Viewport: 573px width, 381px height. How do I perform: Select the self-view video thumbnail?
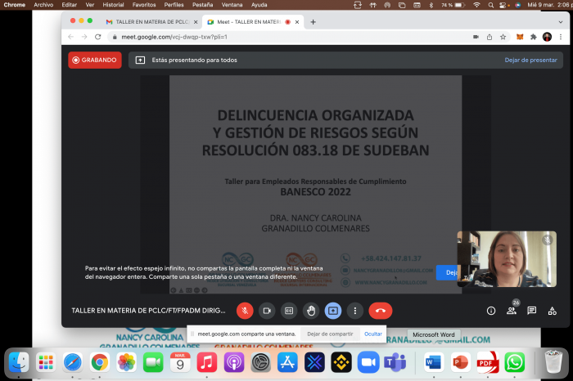coord(507,258)
